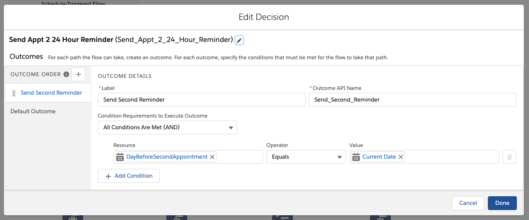529x220 pixels.
Task: Click OUTCOME DETAILS heading
Action: point(125,76)
